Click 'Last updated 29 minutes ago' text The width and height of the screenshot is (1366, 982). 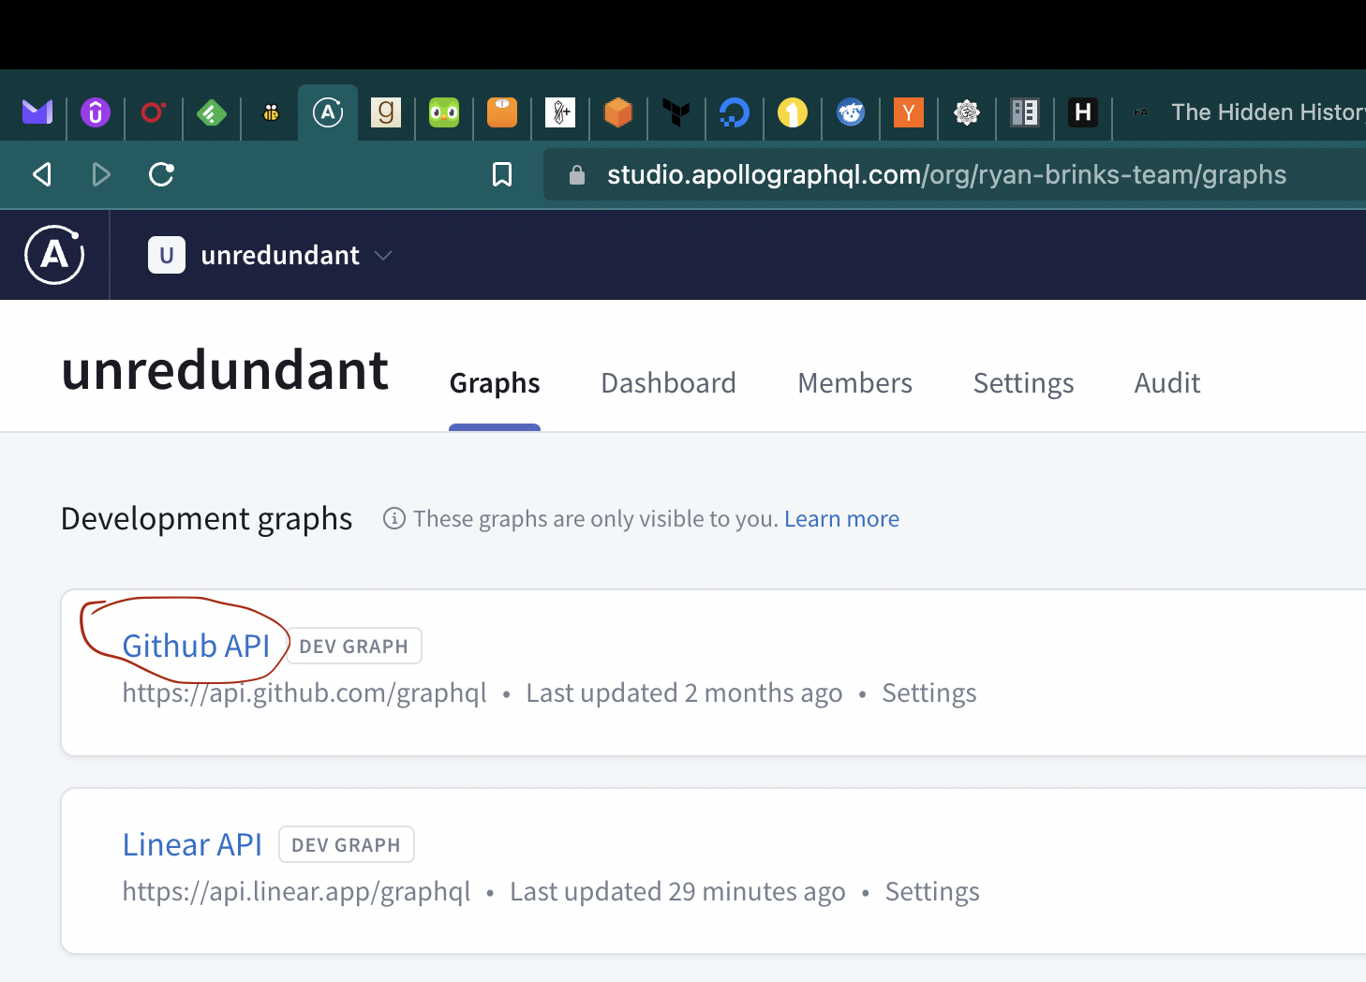677,892
